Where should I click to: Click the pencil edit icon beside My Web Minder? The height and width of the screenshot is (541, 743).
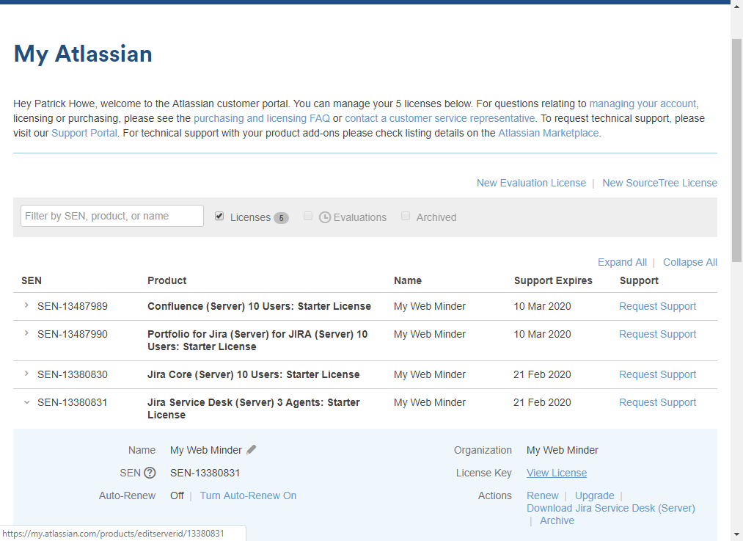pos(251,449)
